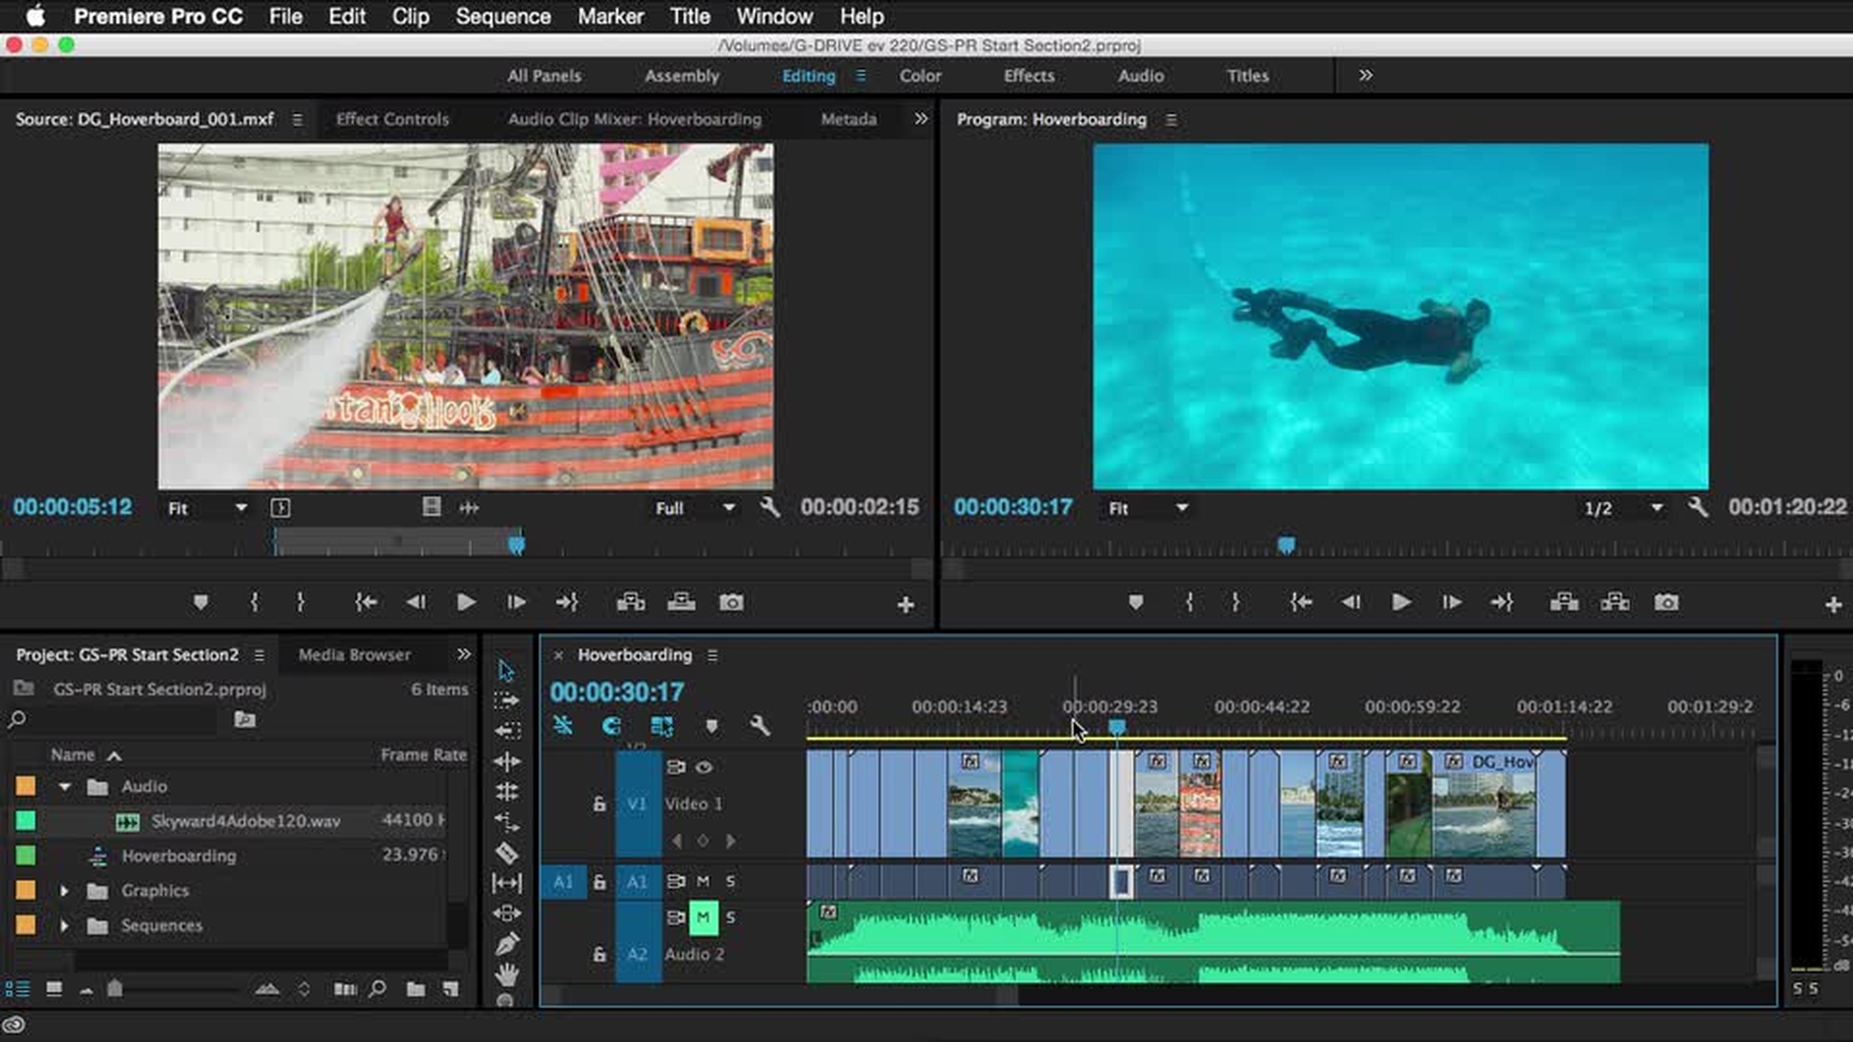Click Insert button in Source monitor
Viewport: 1853px width, 1042px height.
tap(631, 603)
